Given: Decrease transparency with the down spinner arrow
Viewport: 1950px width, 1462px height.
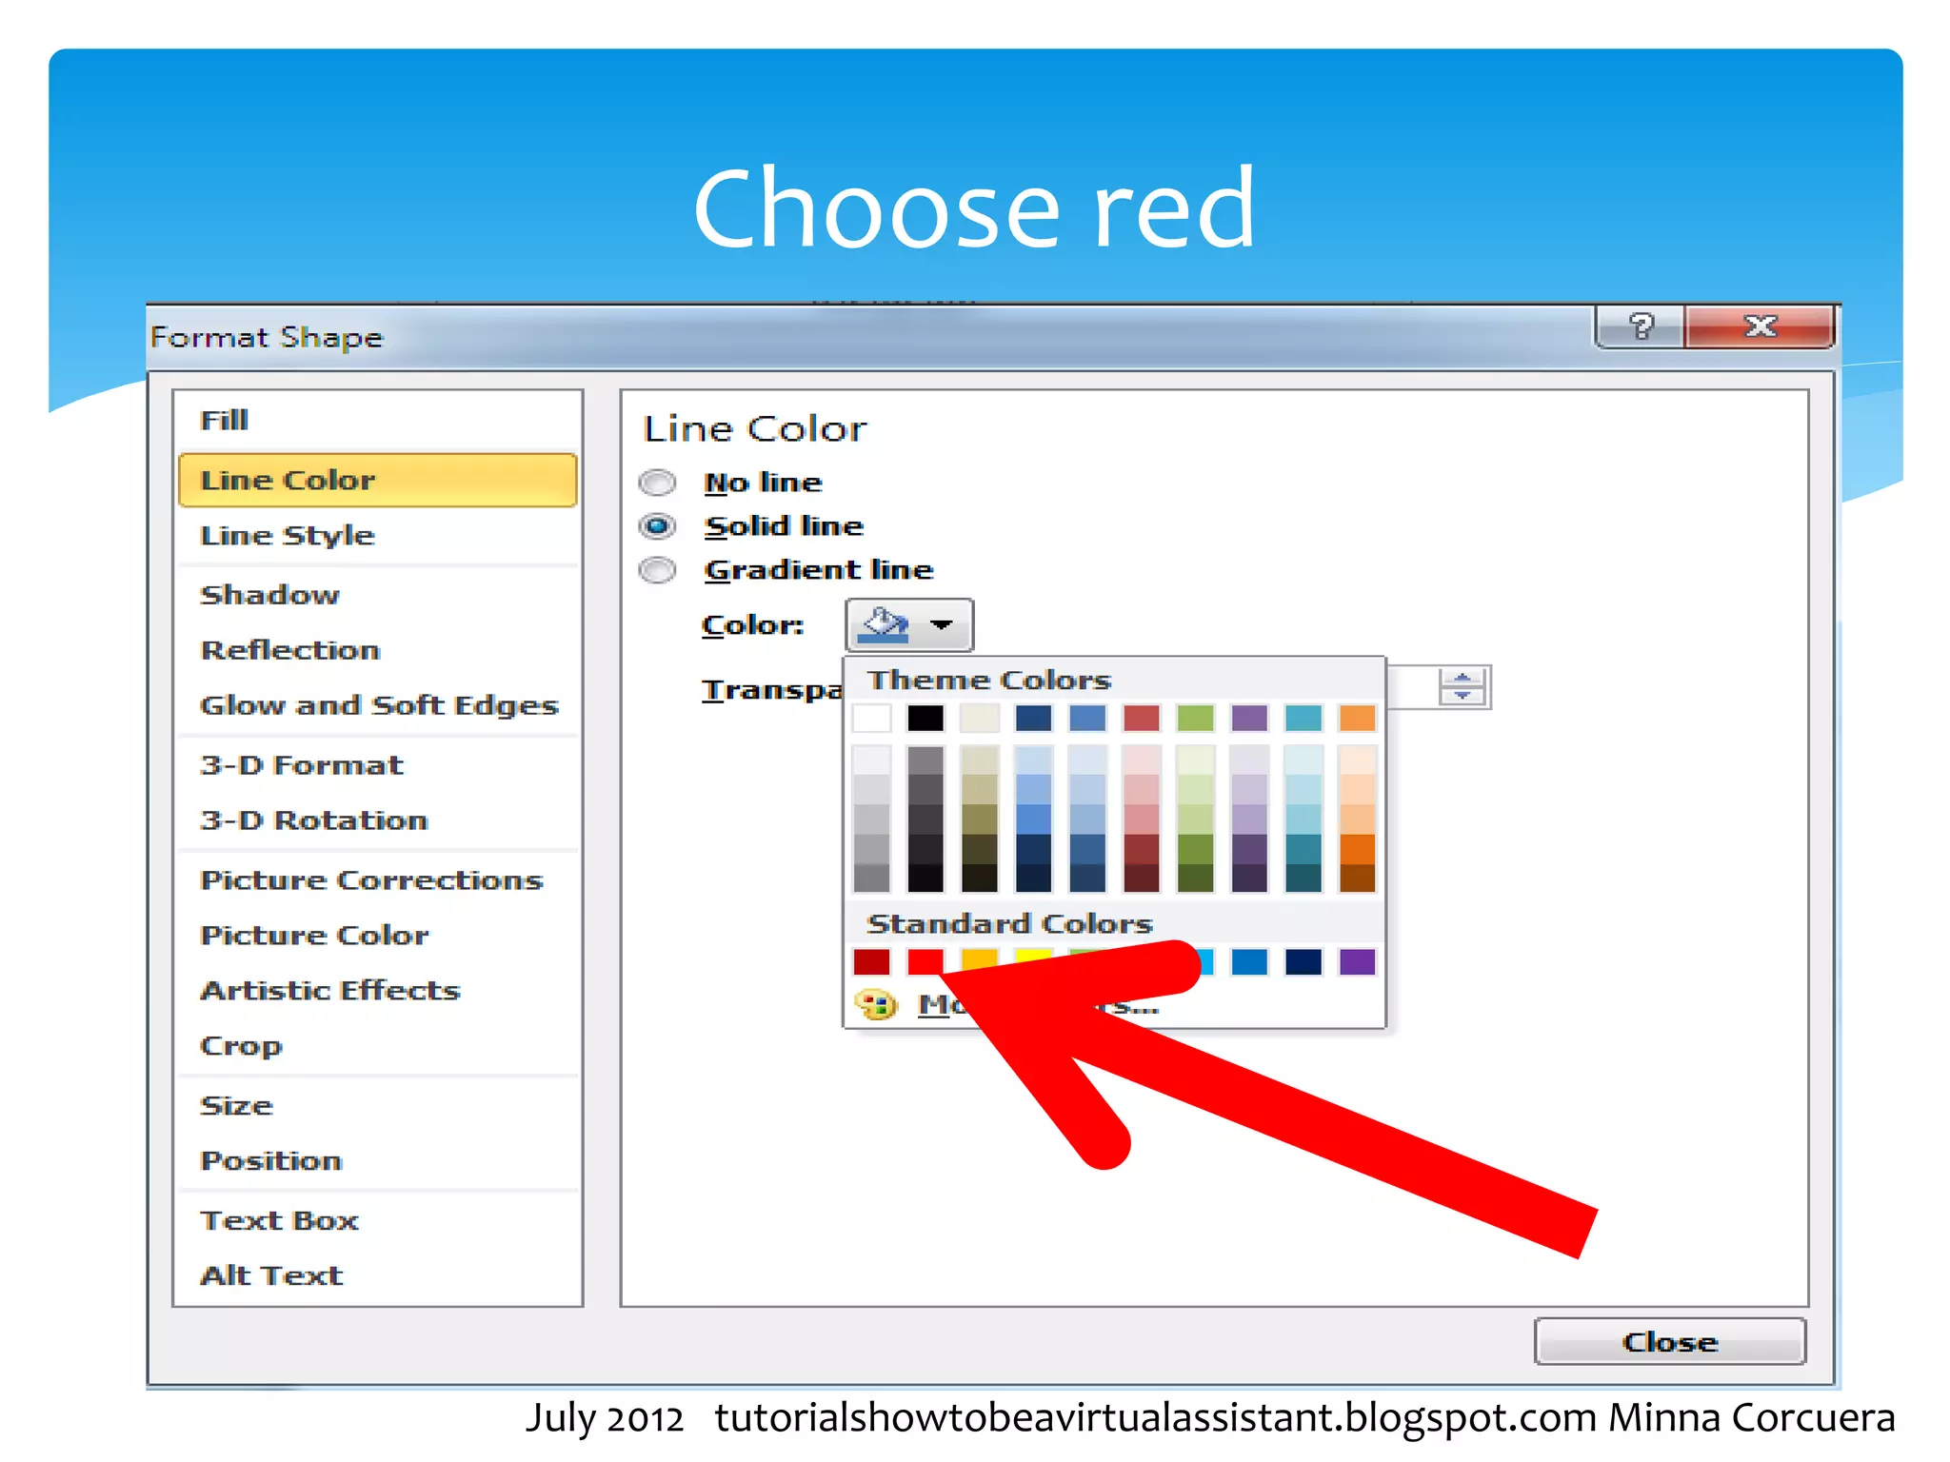Looking at the screenshot, I should coord(1462,696).
